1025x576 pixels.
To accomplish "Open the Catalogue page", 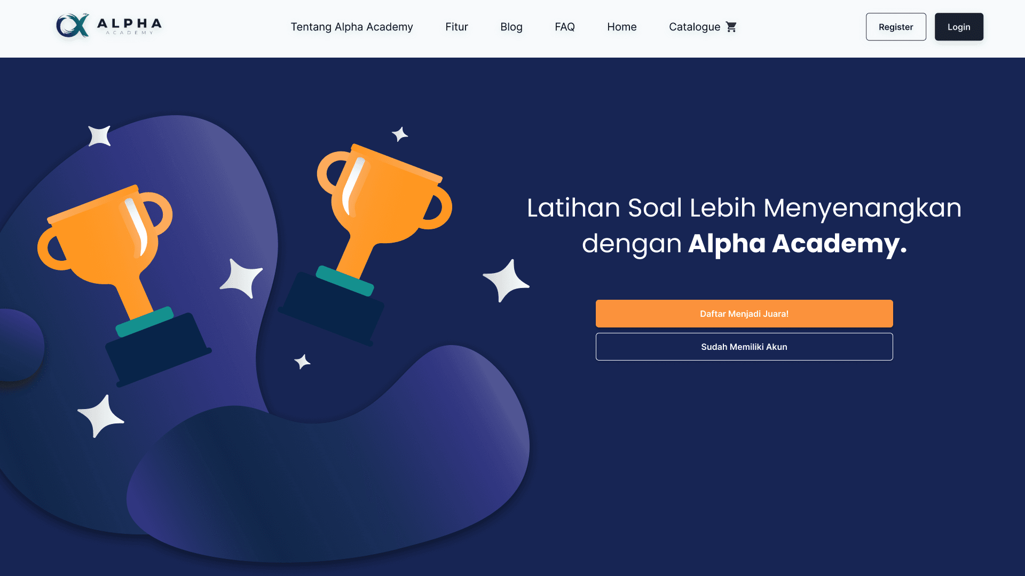I will click(695, 27).
